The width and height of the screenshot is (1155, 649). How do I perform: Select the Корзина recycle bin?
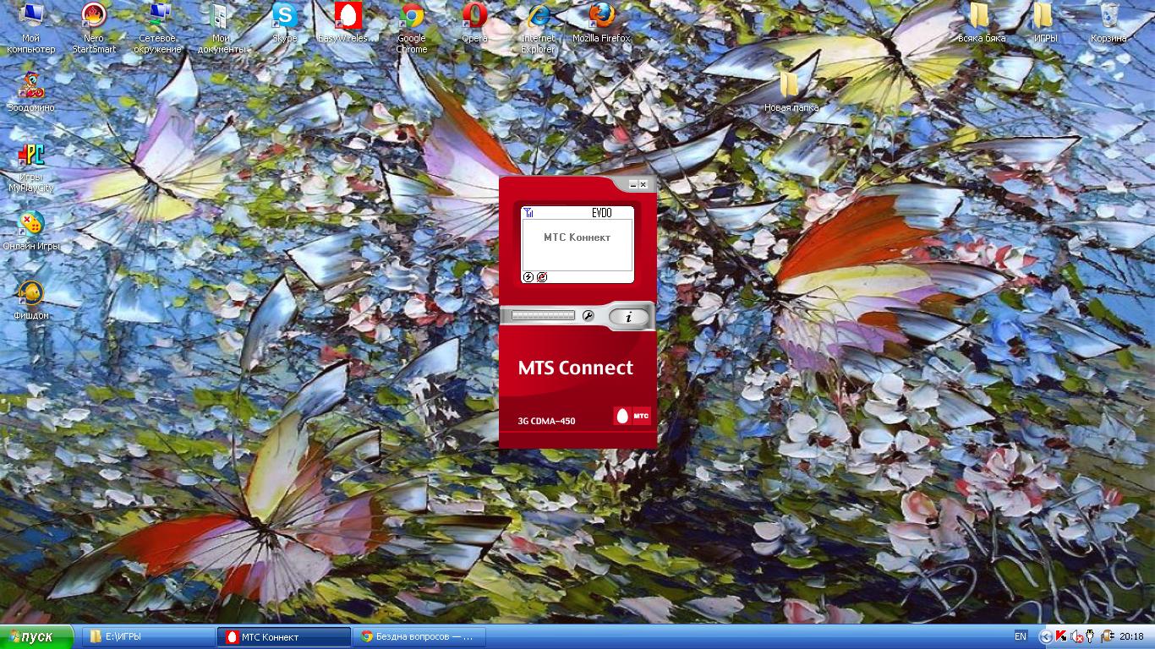point(1108,24)
